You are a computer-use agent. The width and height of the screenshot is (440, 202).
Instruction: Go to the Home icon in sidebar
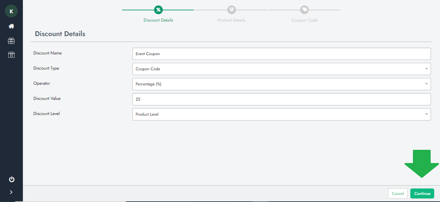tap(11, 26)
